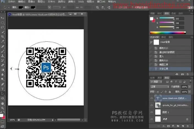194x129 pixels.
Task: Select the Gradient tool
Action: (2, 70)
